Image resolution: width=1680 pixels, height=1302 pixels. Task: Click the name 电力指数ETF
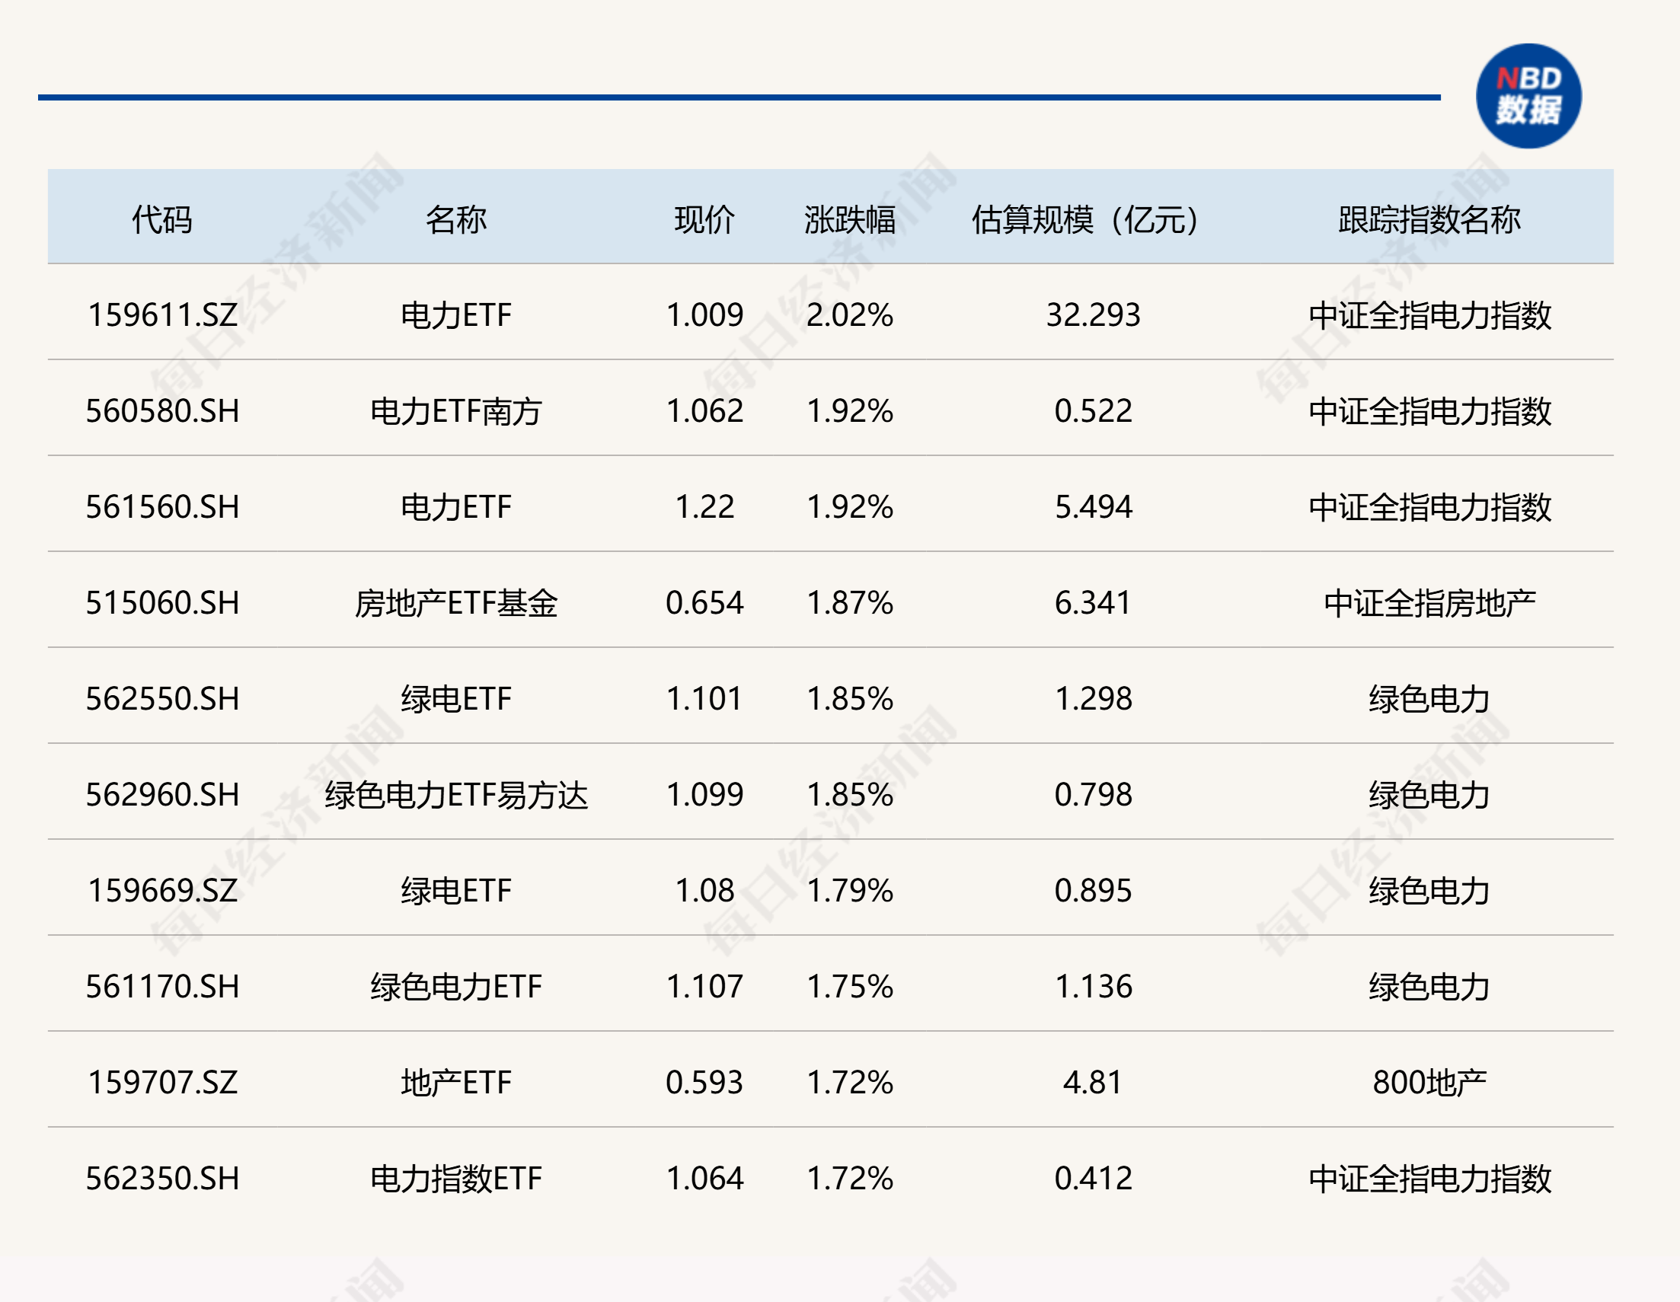click(x=456, y=1178)
